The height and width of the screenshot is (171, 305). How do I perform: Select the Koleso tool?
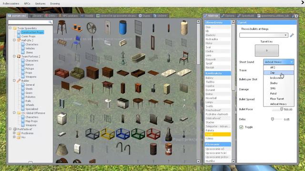[x=218, y=138]
